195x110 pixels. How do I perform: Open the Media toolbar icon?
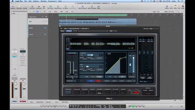coord(183,7)
